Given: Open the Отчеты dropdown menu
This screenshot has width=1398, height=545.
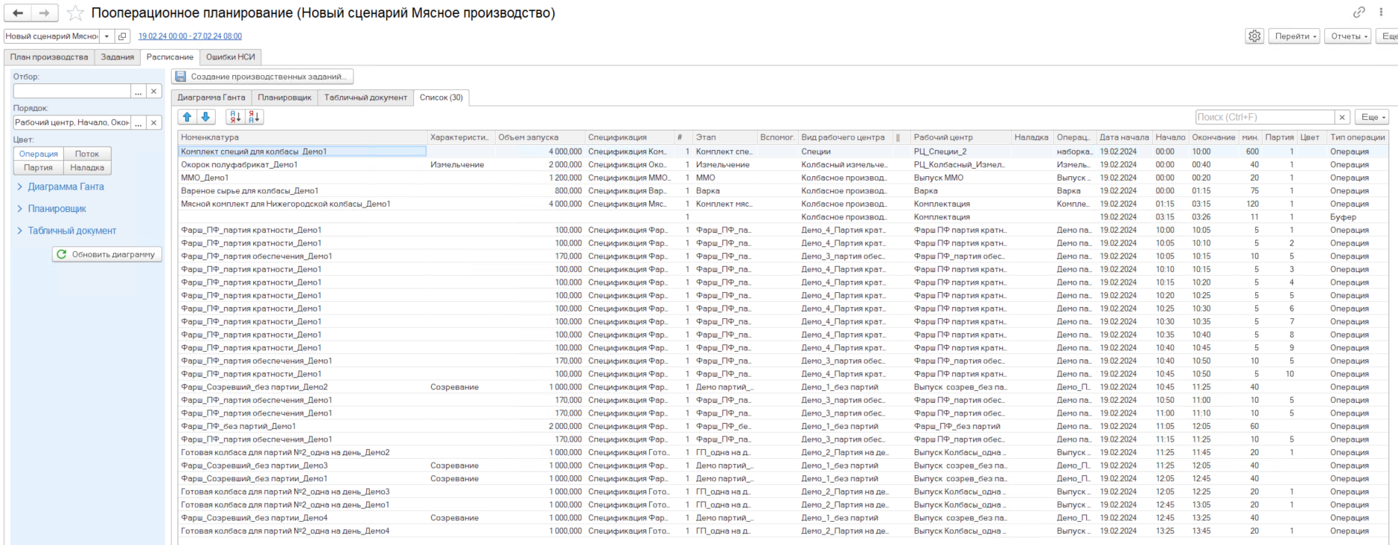Looking at the screenshot, I should pos(1350,36).
